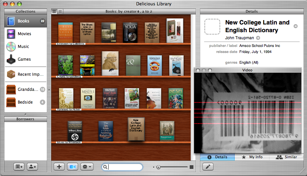Add a new item with plus button
307x176 pixels.
point(59,167)
